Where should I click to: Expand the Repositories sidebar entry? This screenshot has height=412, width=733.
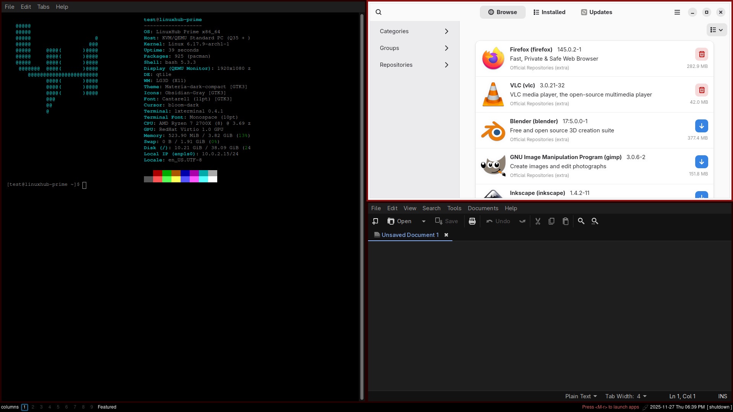point(414,65)
